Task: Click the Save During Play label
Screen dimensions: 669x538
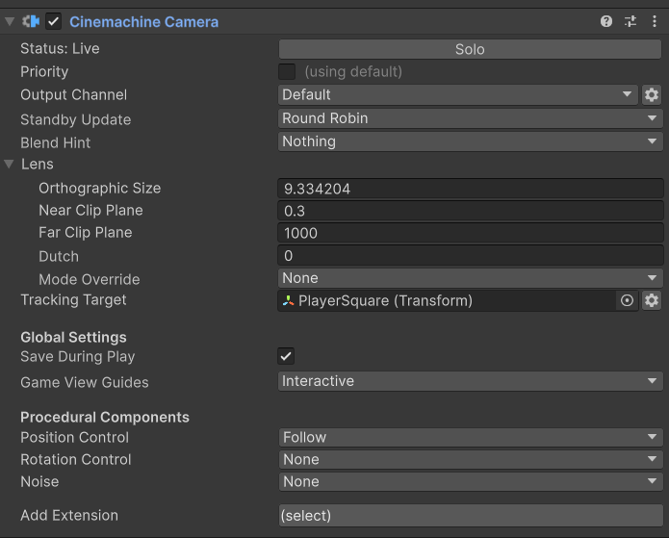Action: coord(78,357)
